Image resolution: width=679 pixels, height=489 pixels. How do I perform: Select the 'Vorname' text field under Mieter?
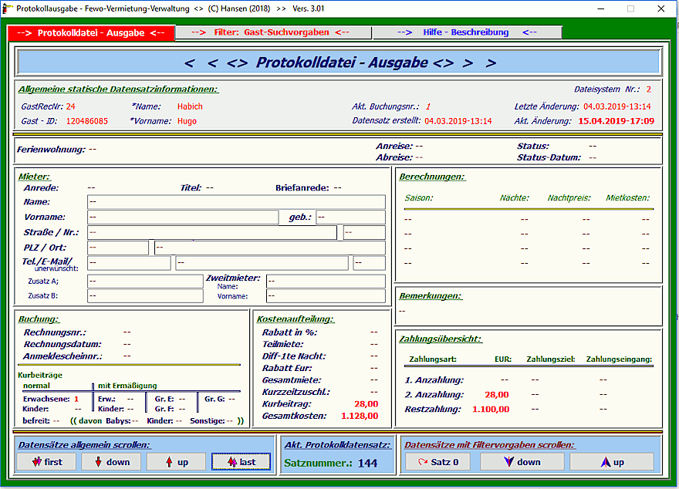pos(182,218)
